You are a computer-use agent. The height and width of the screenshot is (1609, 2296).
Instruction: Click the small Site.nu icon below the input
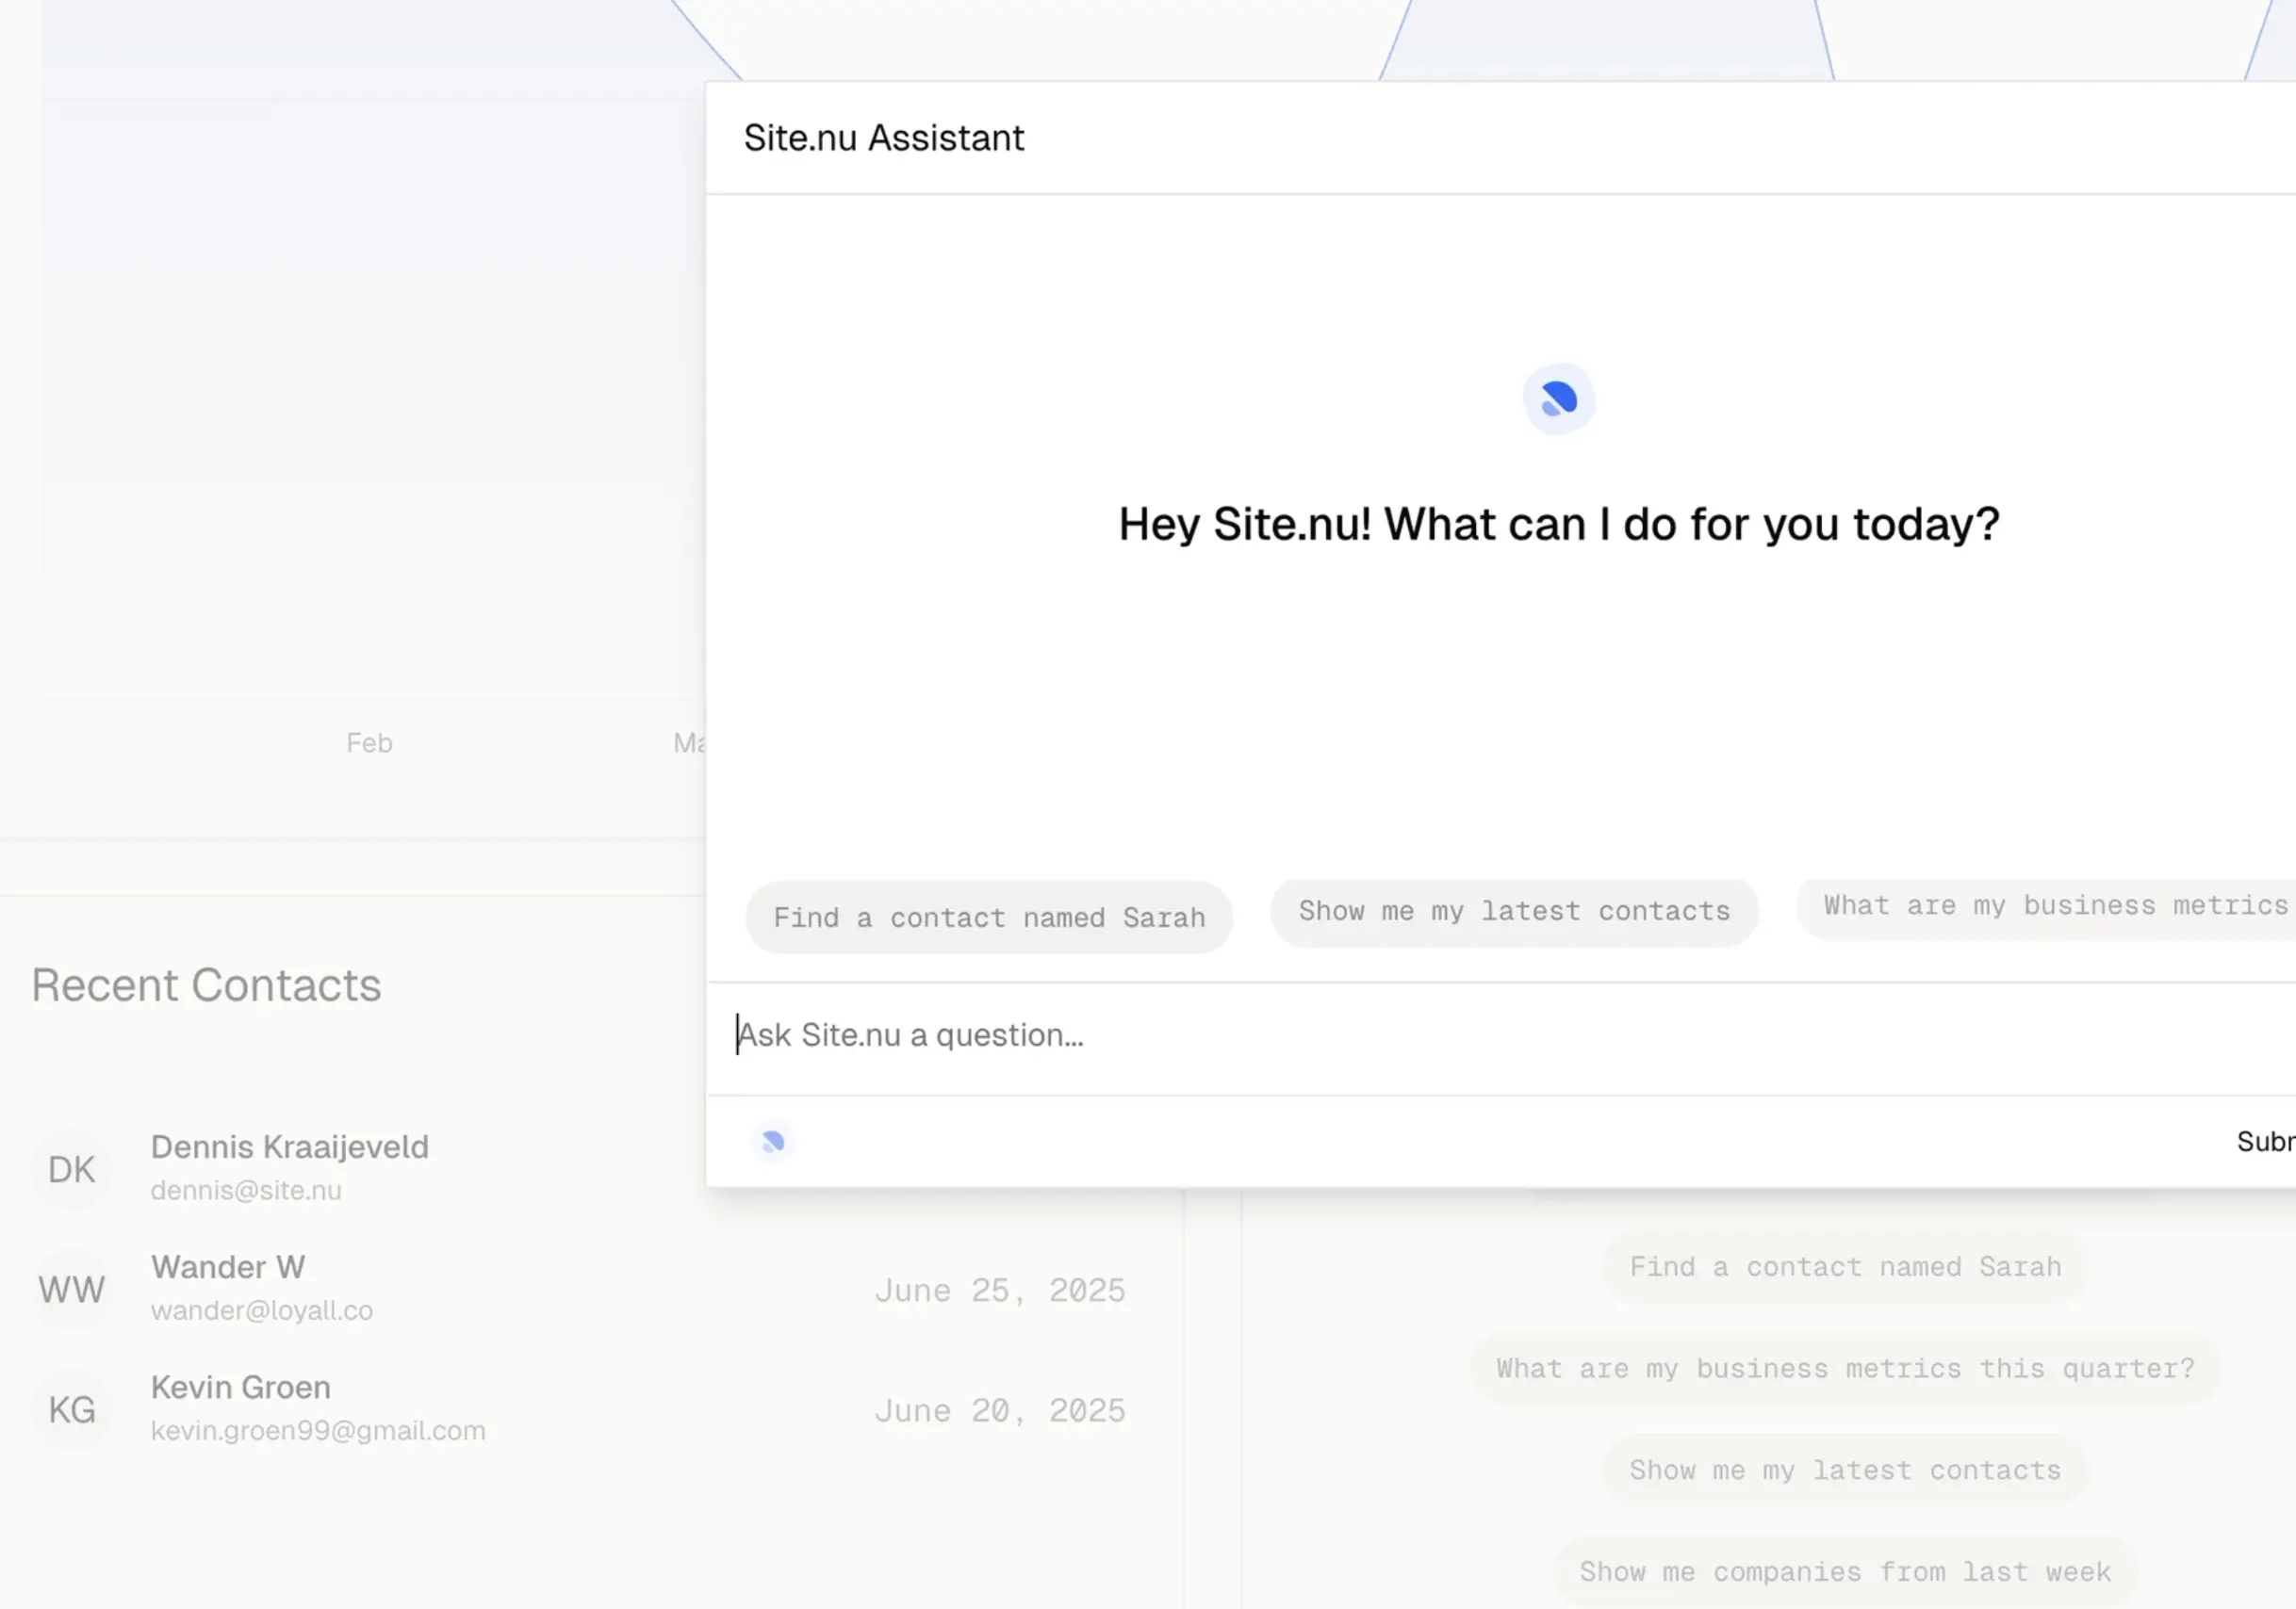coord(772,1142)
